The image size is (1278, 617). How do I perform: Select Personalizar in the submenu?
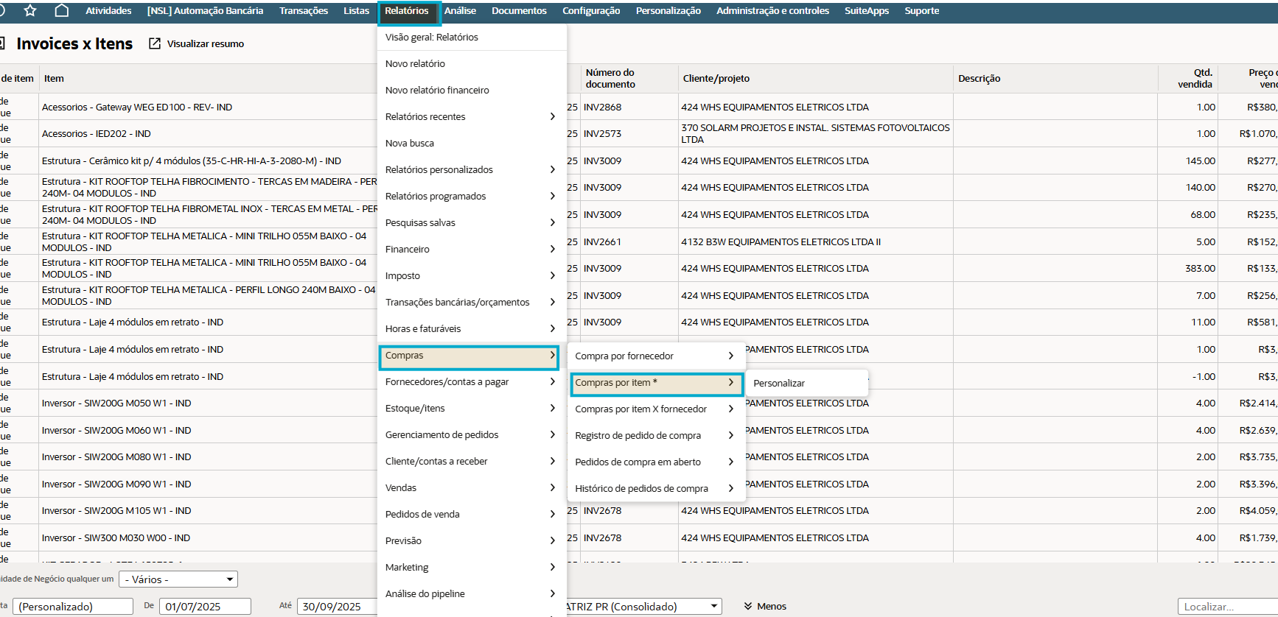(779, 383)
